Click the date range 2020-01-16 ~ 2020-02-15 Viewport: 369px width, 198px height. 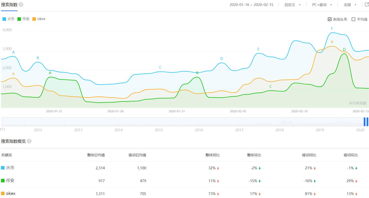251,5
